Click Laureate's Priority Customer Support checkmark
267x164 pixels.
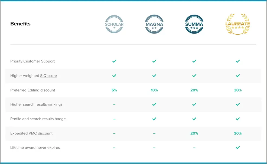click(x=237, y=61)
